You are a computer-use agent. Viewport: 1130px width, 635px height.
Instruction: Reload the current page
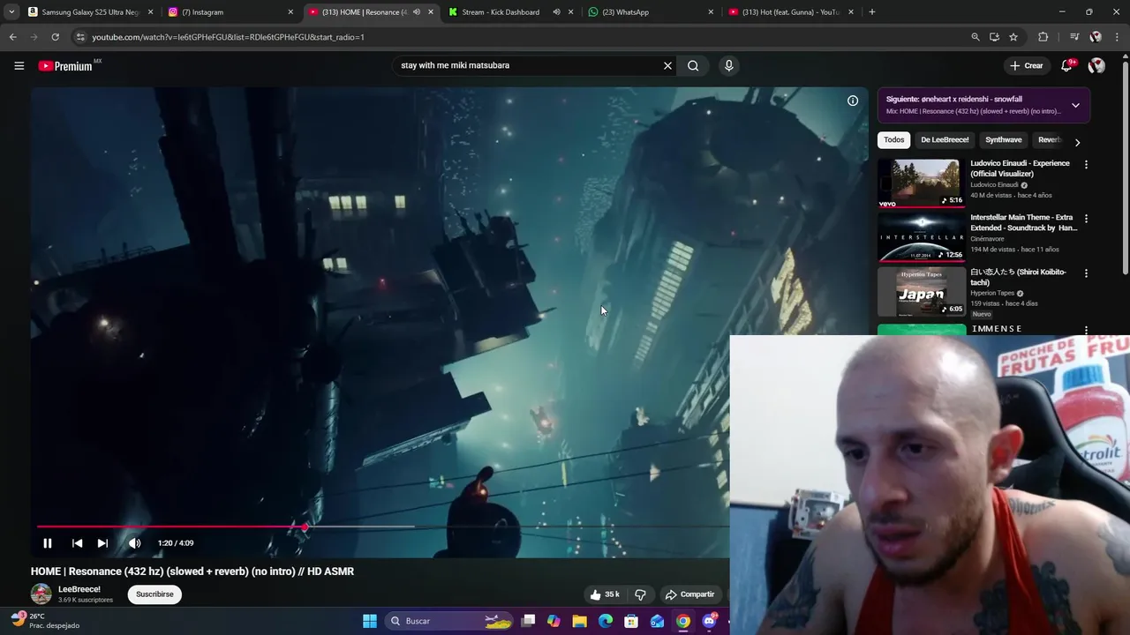(55, 37)
